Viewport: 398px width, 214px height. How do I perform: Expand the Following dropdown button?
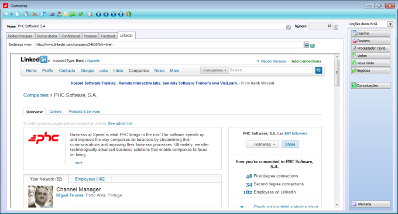[x=262, y=144]
